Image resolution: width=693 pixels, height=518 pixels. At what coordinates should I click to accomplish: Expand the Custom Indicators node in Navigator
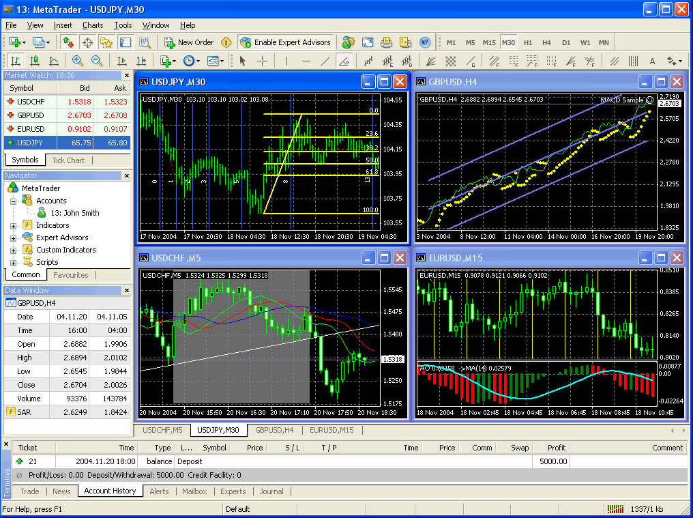coord(13,250)
